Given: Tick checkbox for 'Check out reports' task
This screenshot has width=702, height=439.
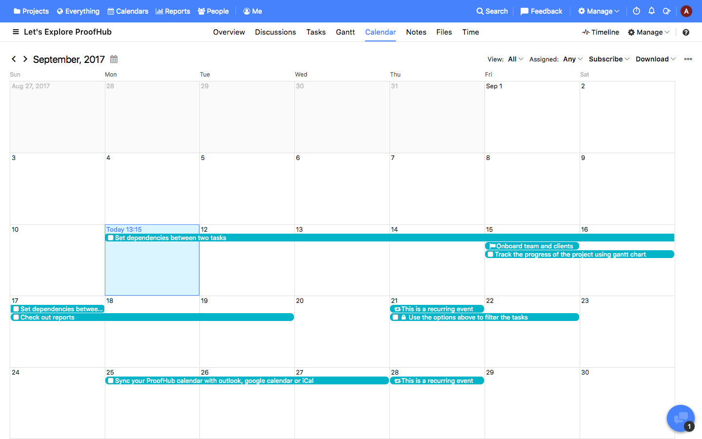Looking at the screenshot, I should click(x=16, y=318).
